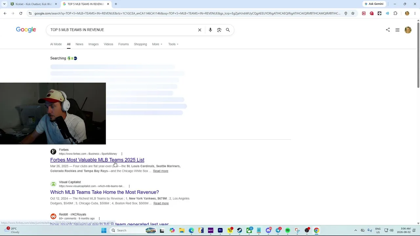Viewport: 420px width, 236px height.
Task: Clear the Google search box with the X
Action: point(199,30)
